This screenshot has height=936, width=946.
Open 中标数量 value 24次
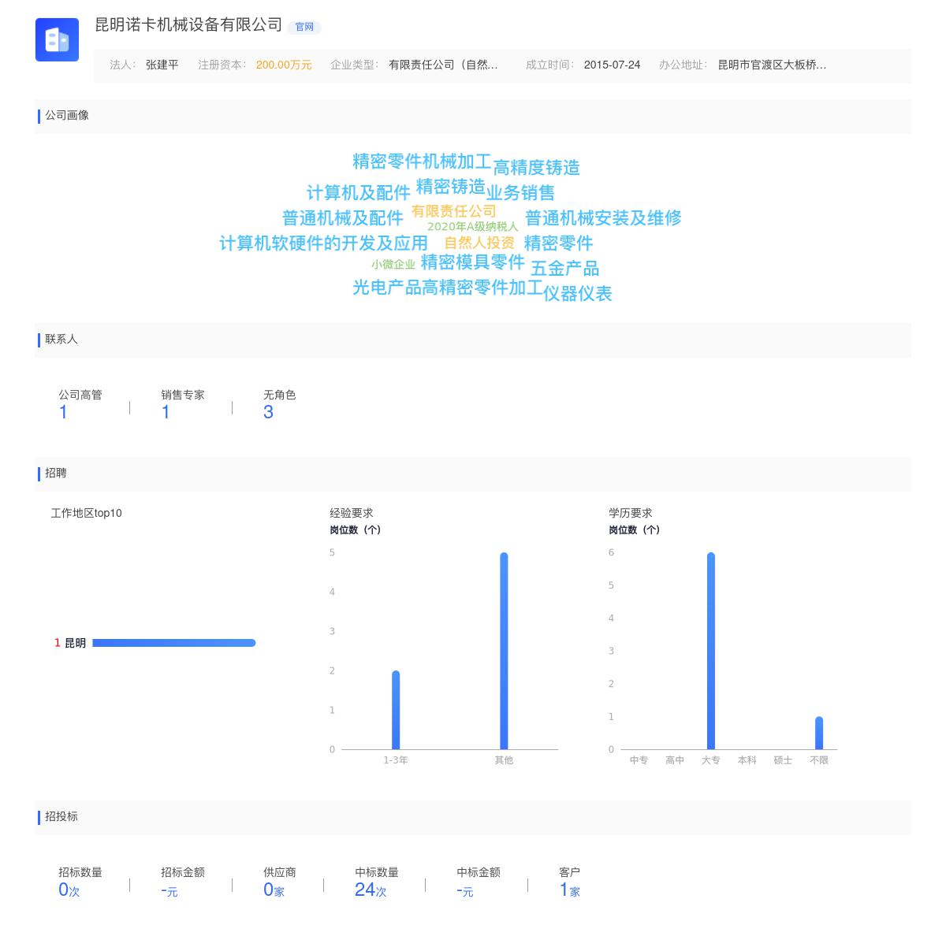[x=371, y=890]
